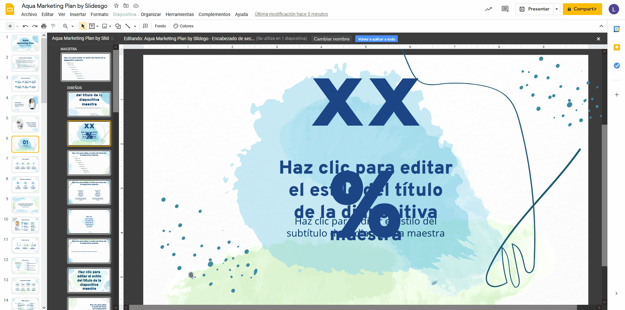Viewport: 625px width, 310px height.
Task: Select the first layout under DISEÑOS
Action: tap(89, 104)
